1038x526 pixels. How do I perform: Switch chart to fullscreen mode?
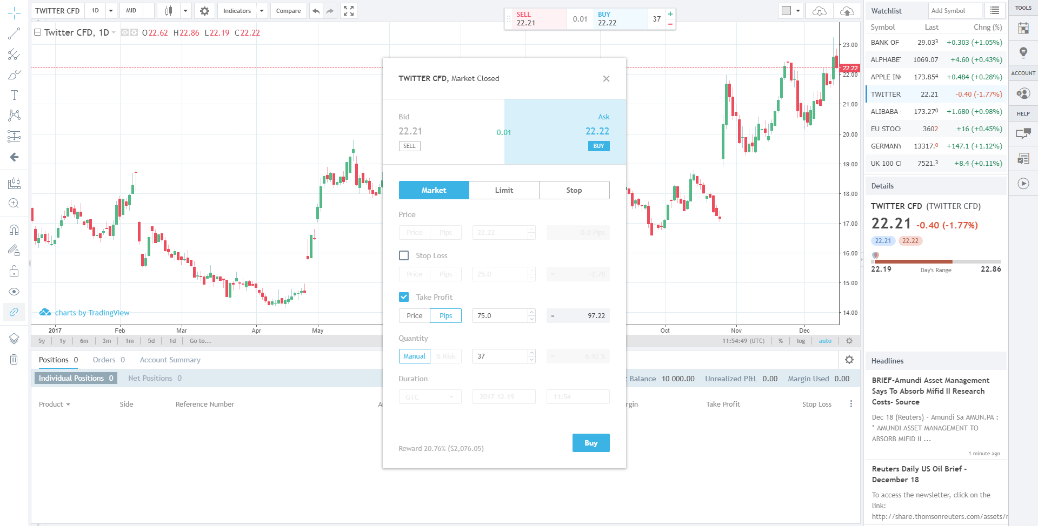pos(349,11)
